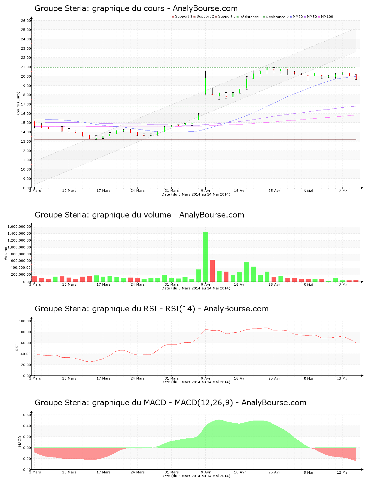Click '3 Mars' on the MACD chart axis
The height and width of the screenshot is (485, 375).
(x=35, y=472)
